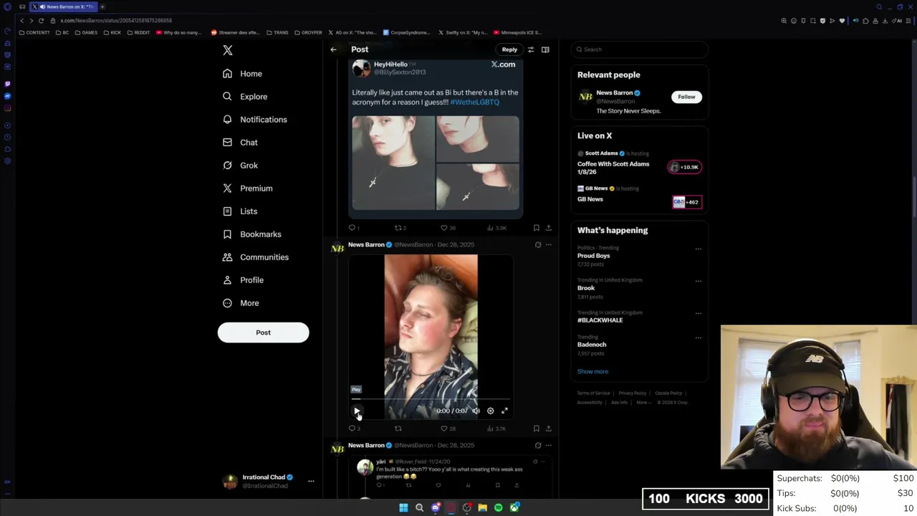Open the quoted HeyHiHello photo collage

click(436, 163)
